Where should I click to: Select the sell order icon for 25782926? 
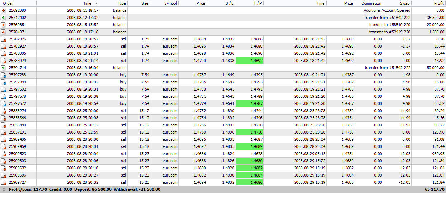click(3, 39)
